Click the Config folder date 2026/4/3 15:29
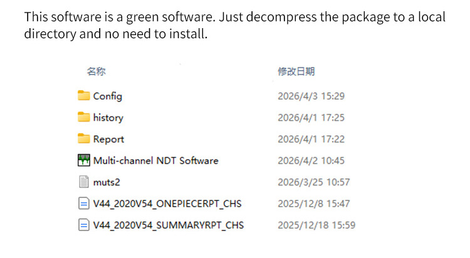Image resolution: width=470 pixels, height=258 pixels. pos(311,96)
